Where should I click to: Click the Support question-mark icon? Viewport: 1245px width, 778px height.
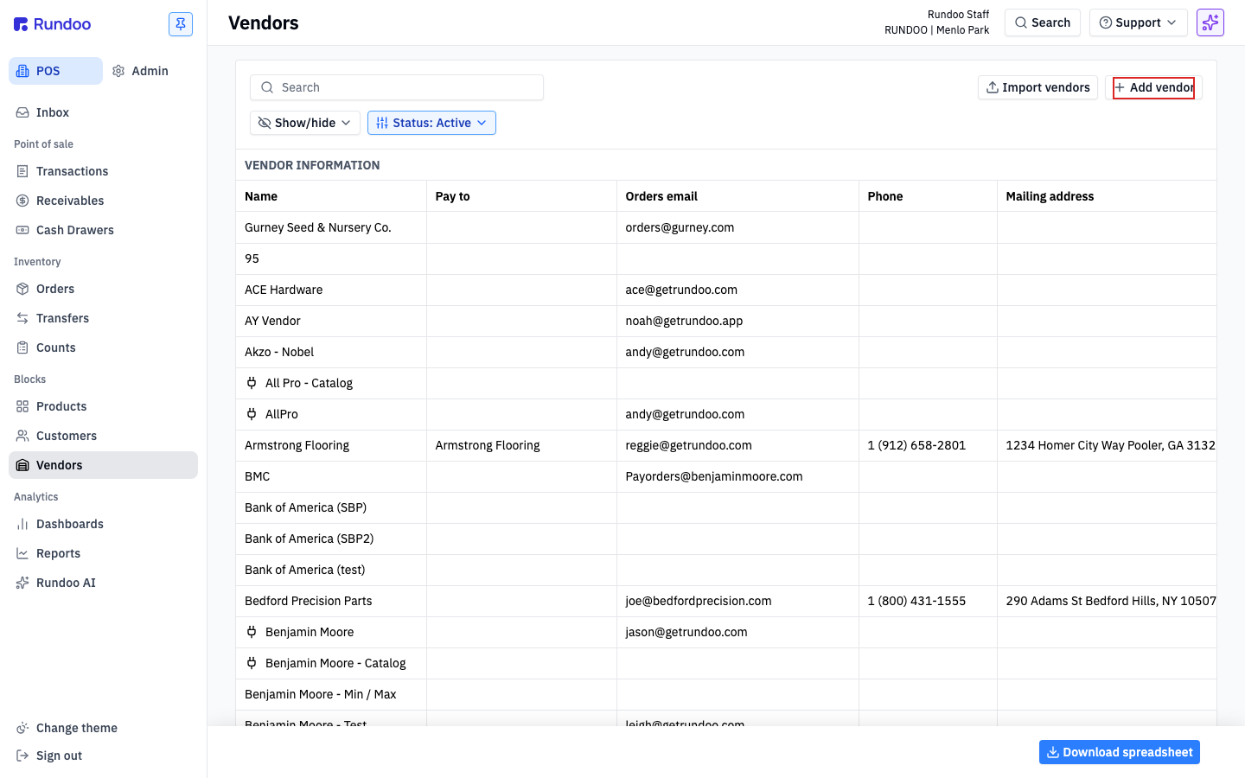[1105, 22]
